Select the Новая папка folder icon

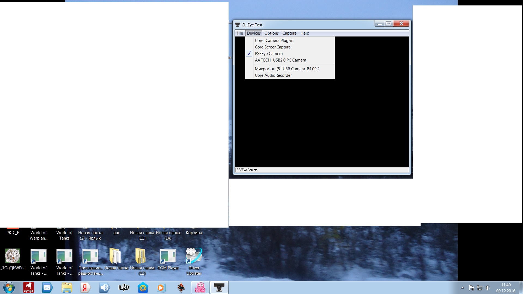pos(116,259)
